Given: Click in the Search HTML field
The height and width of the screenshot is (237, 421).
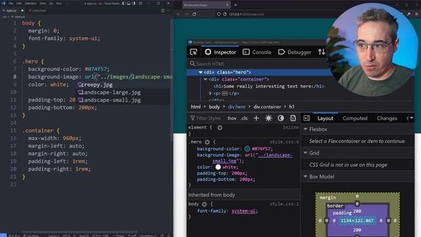Looking at the screenshot, I should coord(257,64).
